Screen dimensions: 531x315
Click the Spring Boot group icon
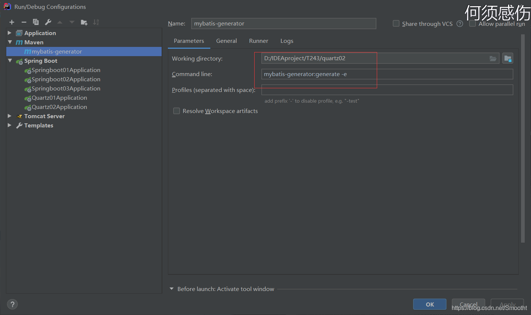click(x=19, y=61)
